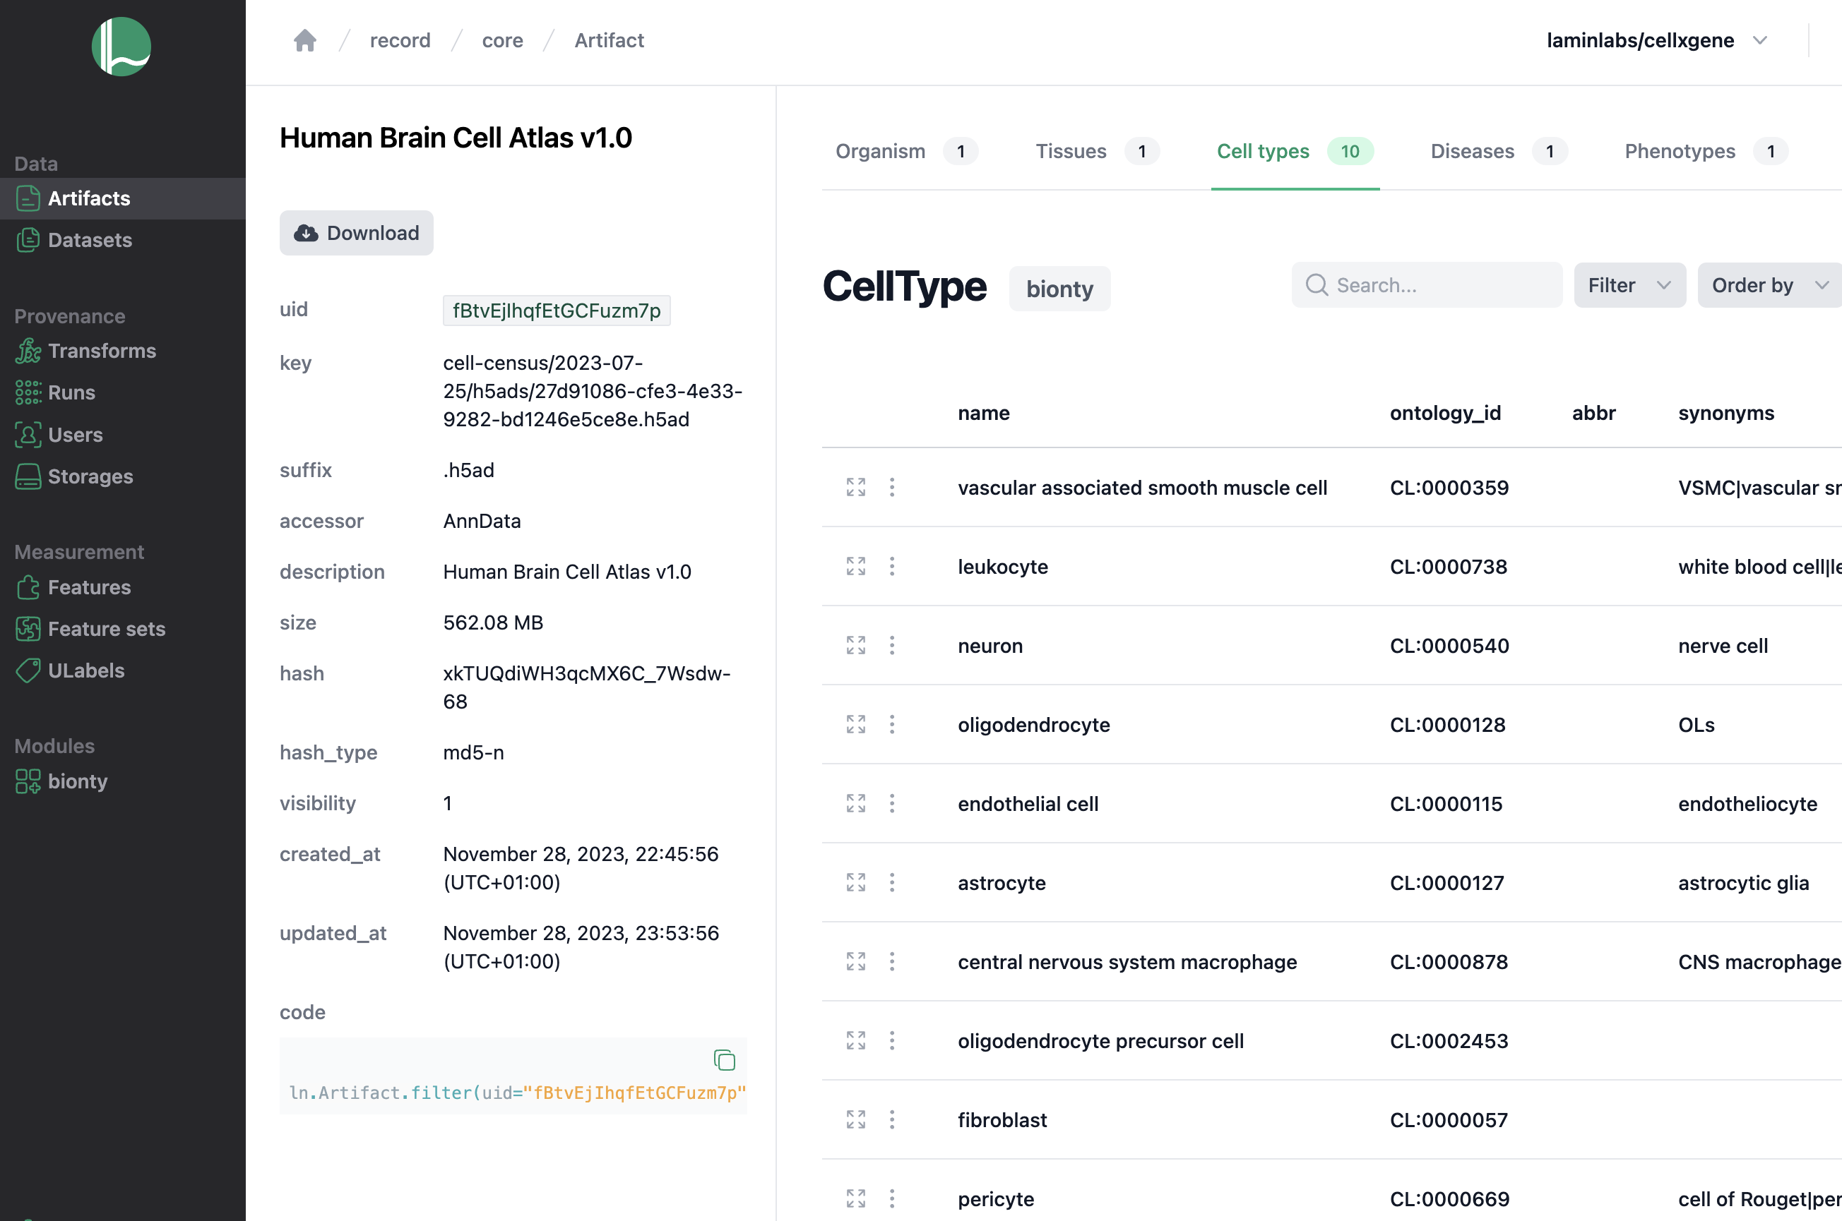Open the bionty module in sidebar
Screen dimensions: 1842x1221
point(77,781)
